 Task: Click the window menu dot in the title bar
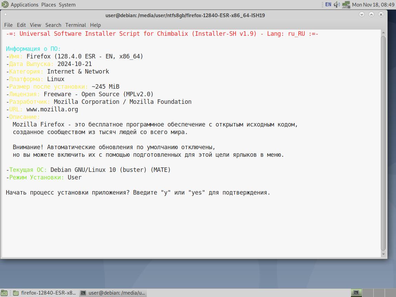5,14
